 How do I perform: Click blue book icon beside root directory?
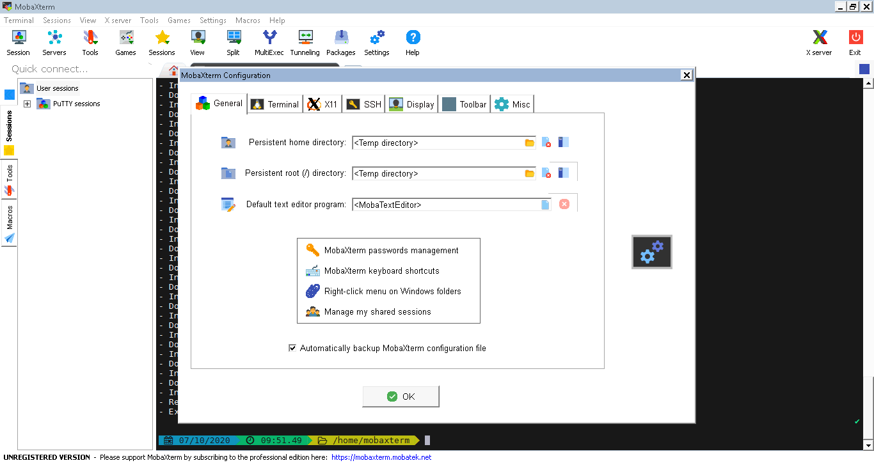click(x=564, y=173)
